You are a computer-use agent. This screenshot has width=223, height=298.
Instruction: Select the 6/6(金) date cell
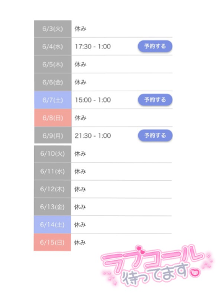tap(53, 82)
